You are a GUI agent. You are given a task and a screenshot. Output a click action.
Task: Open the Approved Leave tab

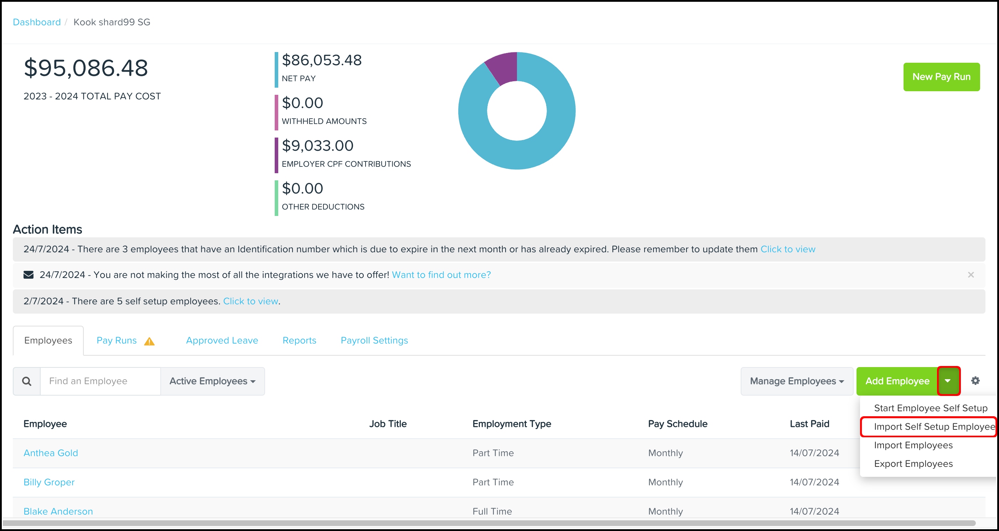click(222, 340)
